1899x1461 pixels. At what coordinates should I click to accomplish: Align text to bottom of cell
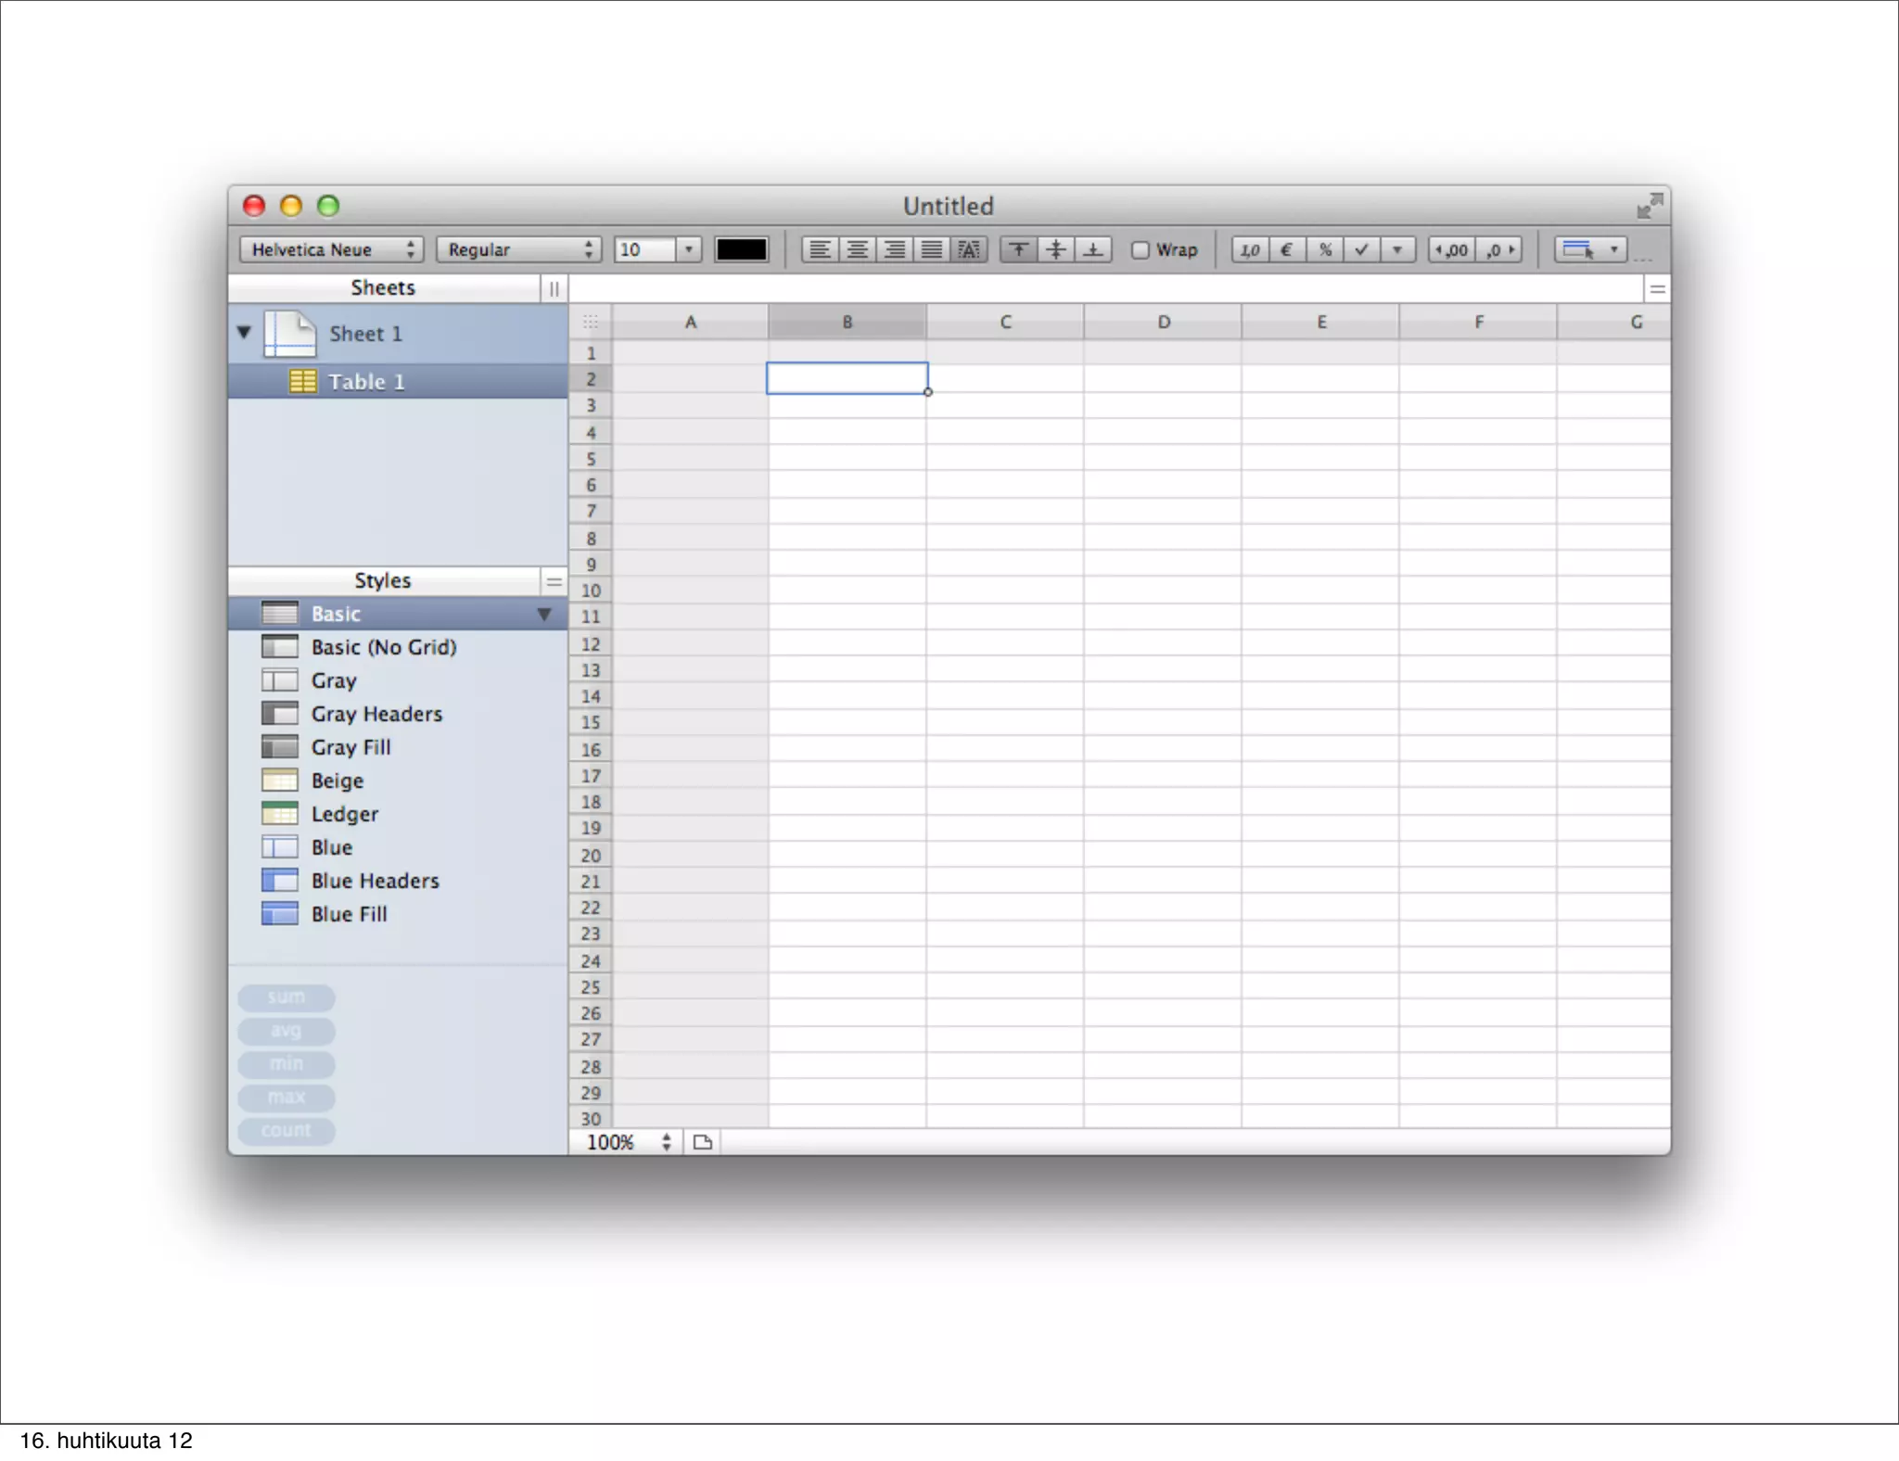coord(1094,249)
